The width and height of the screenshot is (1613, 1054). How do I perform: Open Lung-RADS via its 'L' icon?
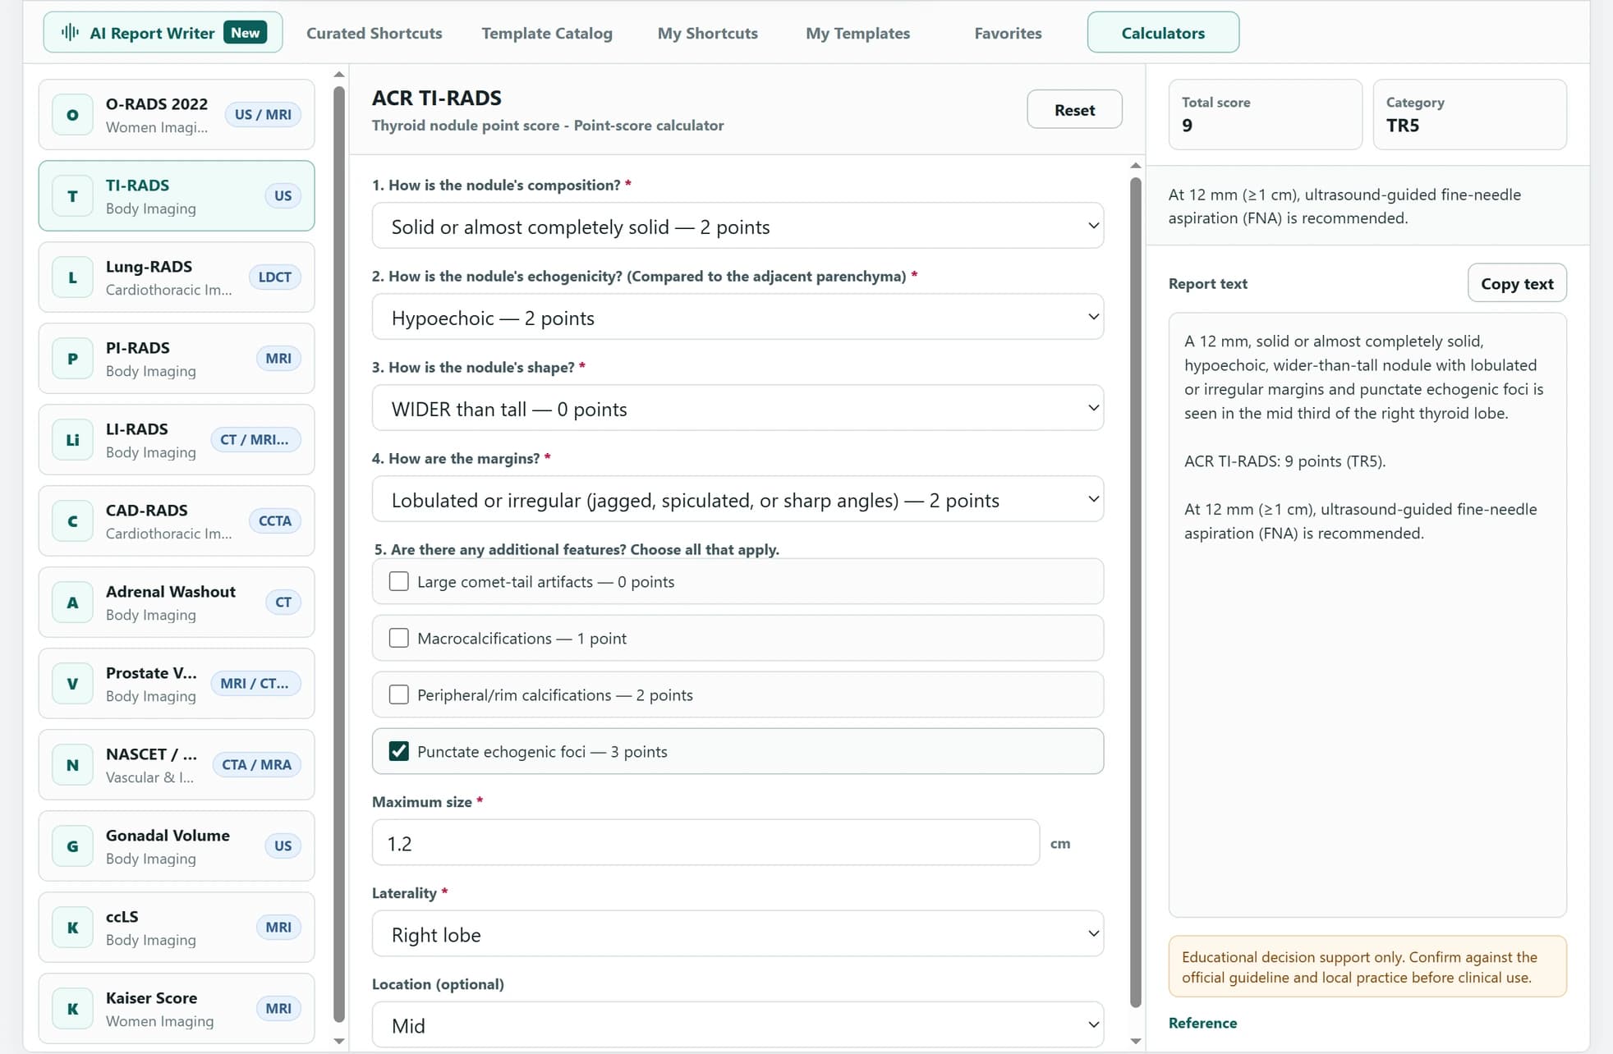tap(72, 277)
